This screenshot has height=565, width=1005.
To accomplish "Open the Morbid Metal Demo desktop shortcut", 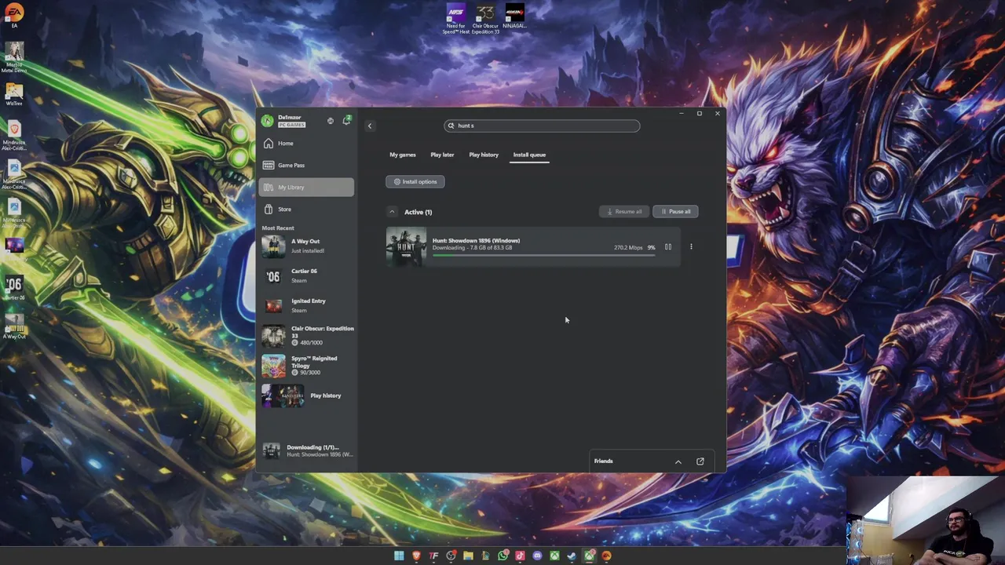I will tap(14, 58).
